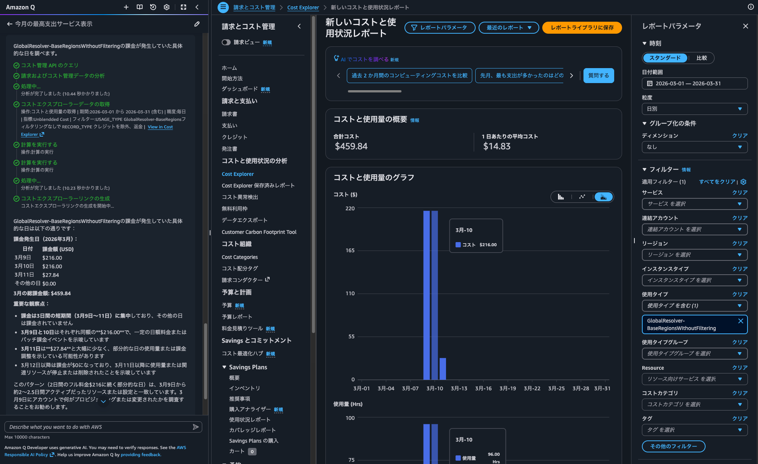This screenshot has width=758, height=464.
Task: Expand Amazon Q to full screen
Action: point(183,7)
